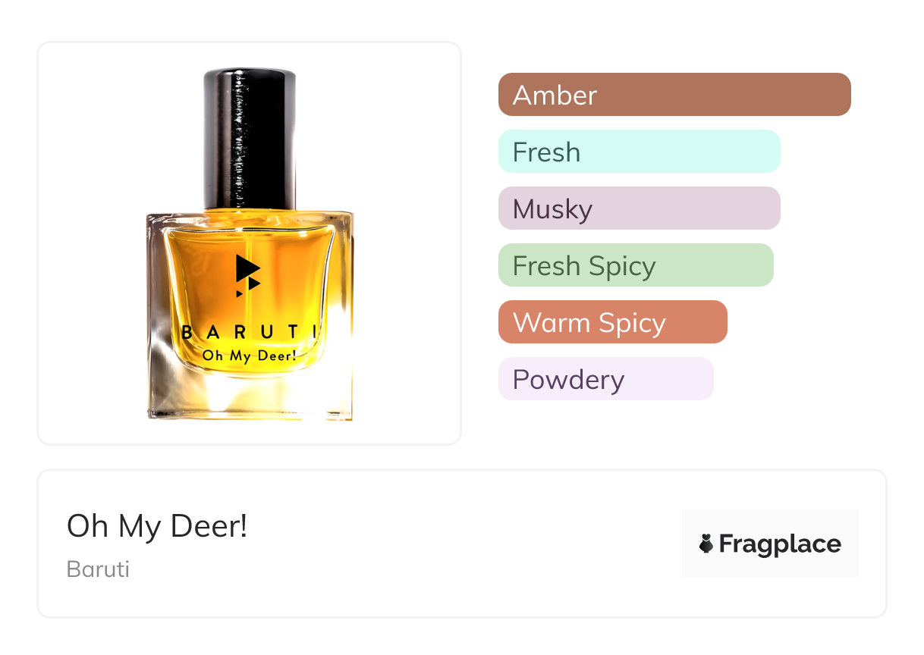Open the 'Oh My Deer!' title in info card

coord(157,526)
